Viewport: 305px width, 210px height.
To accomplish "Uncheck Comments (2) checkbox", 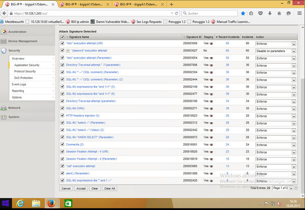I will (x=62, y=144).
